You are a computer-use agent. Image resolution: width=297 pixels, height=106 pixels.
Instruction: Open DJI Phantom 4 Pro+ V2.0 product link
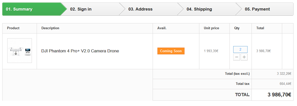tap(80, 51)
